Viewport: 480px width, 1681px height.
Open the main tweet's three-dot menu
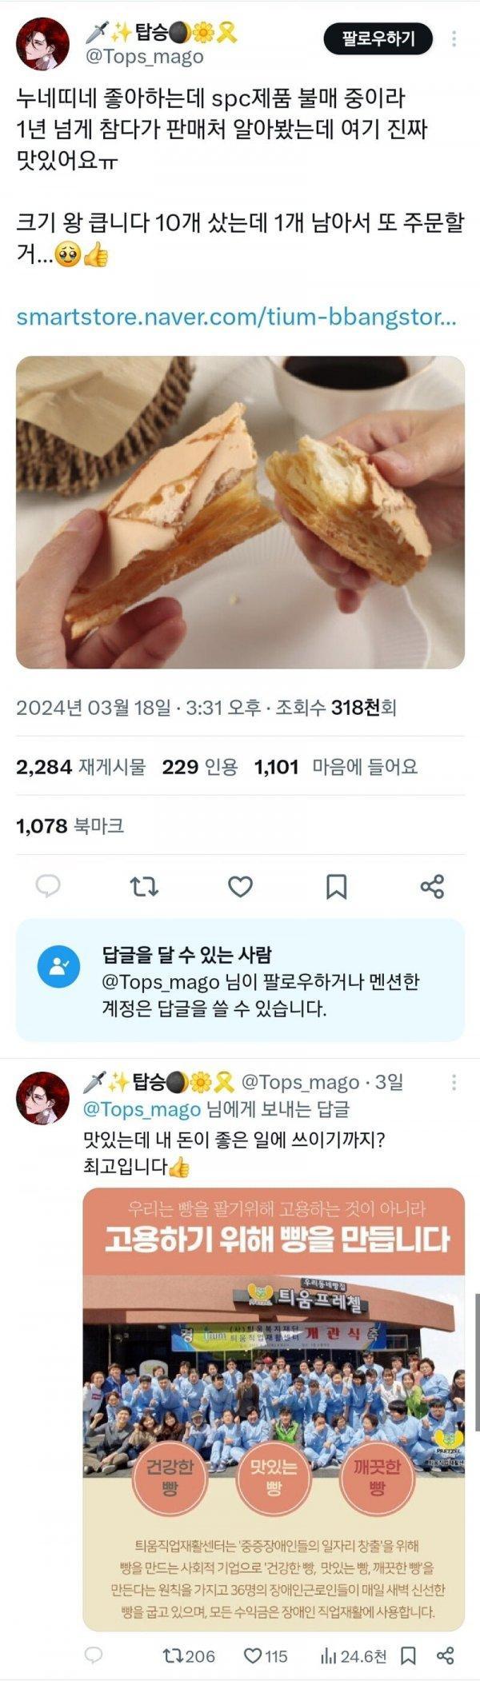[454, 38]
